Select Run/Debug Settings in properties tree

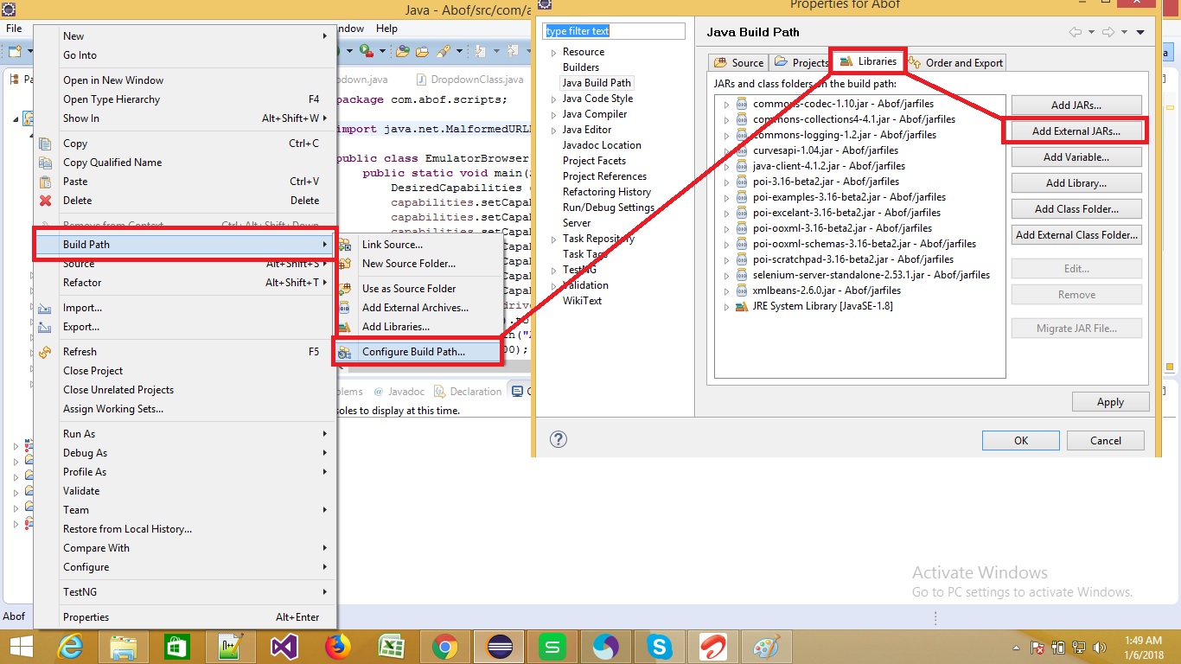[x=609, y=207]
